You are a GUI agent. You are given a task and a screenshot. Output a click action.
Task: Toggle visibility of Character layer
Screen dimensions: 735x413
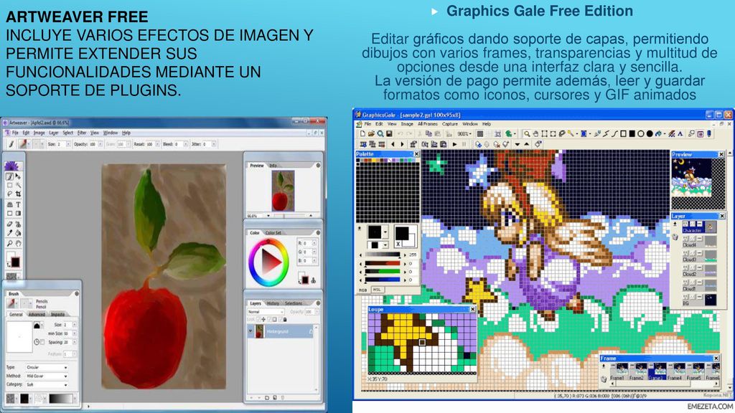[x=685, y=224]
